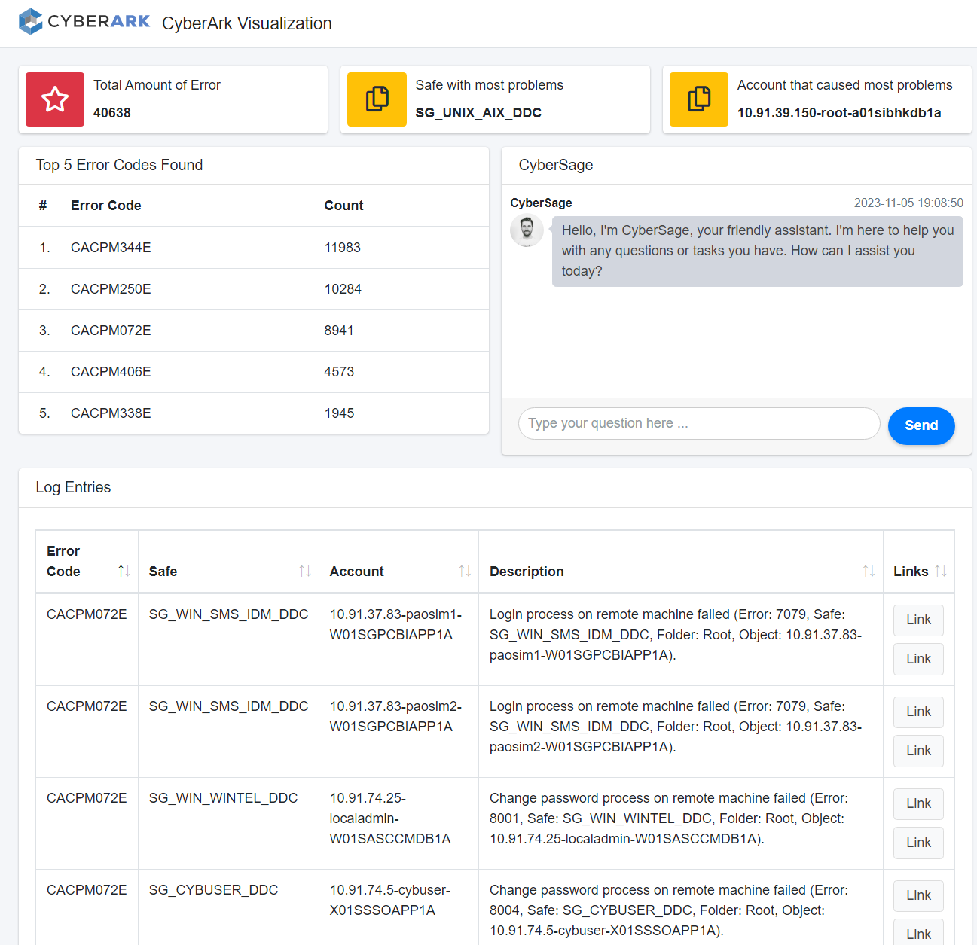Screen dimensions: 977x945
Task: Click the 'CyberArk Visualization' header title
Action: [247, 23]
